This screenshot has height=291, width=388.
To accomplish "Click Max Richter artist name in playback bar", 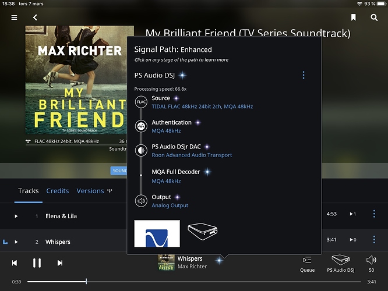I will coord(192,267).
